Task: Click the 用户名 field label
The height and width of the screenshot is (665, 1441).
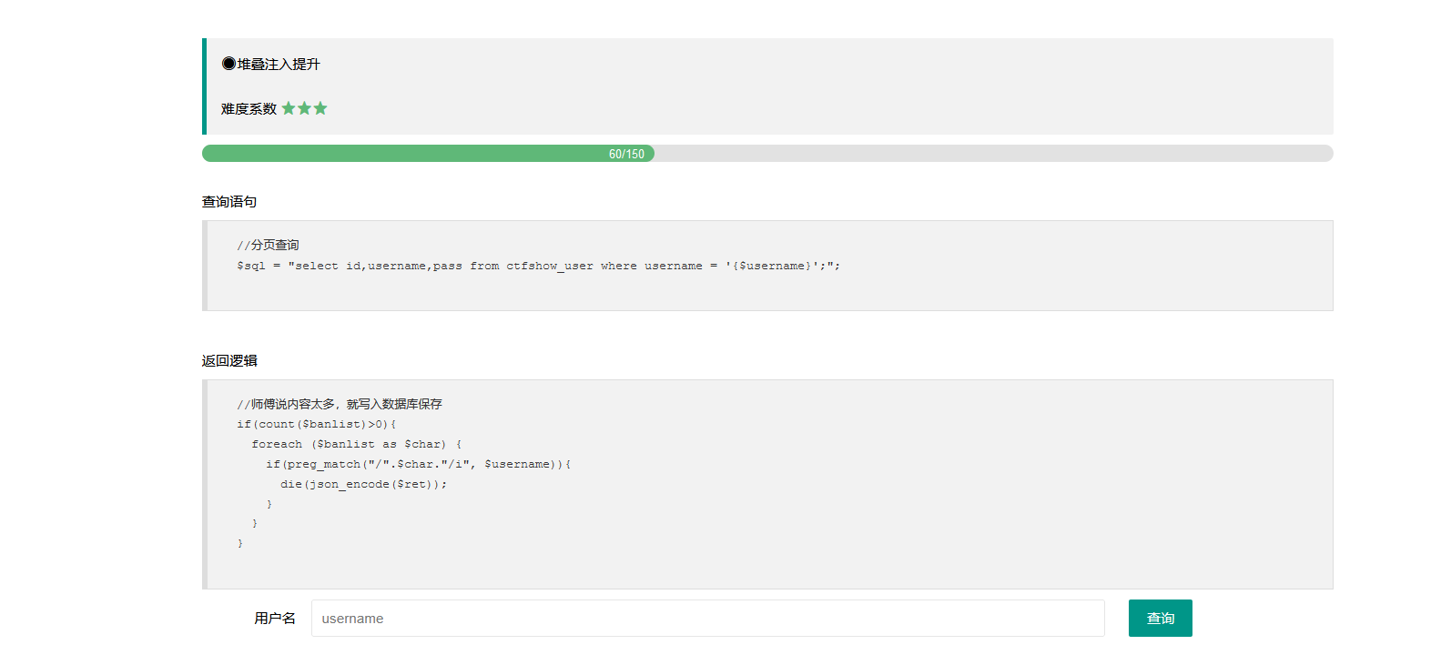Action: tap(275, 618)
